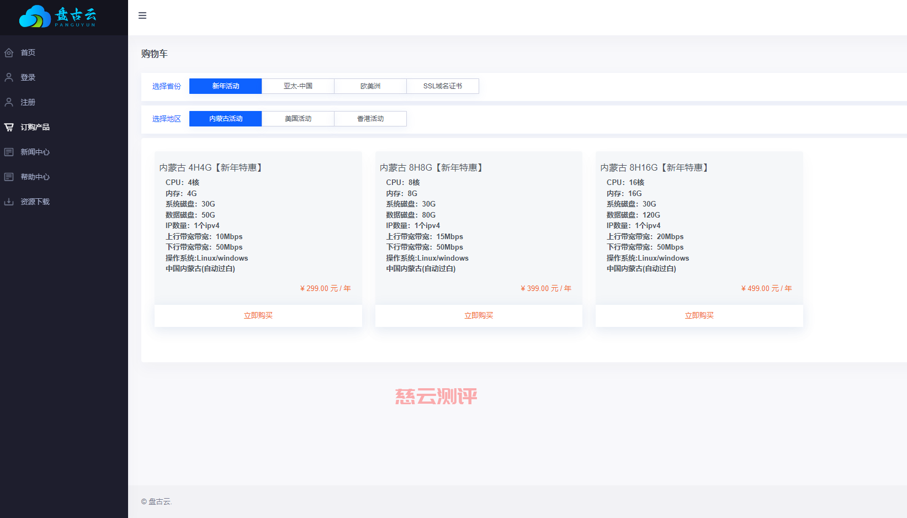Click the ¥399.00 price on 8H8G card
The width and height of the screenshot is (907, 518).
pyautogui.click(x=545, y=288)
